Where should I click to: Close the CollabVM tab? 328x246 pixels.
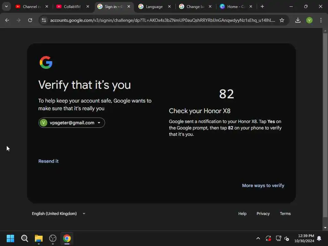pos(88,6)
